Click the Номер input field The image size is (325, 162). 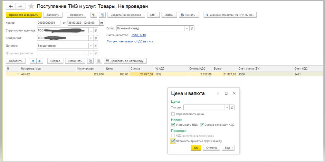(48, 23)
